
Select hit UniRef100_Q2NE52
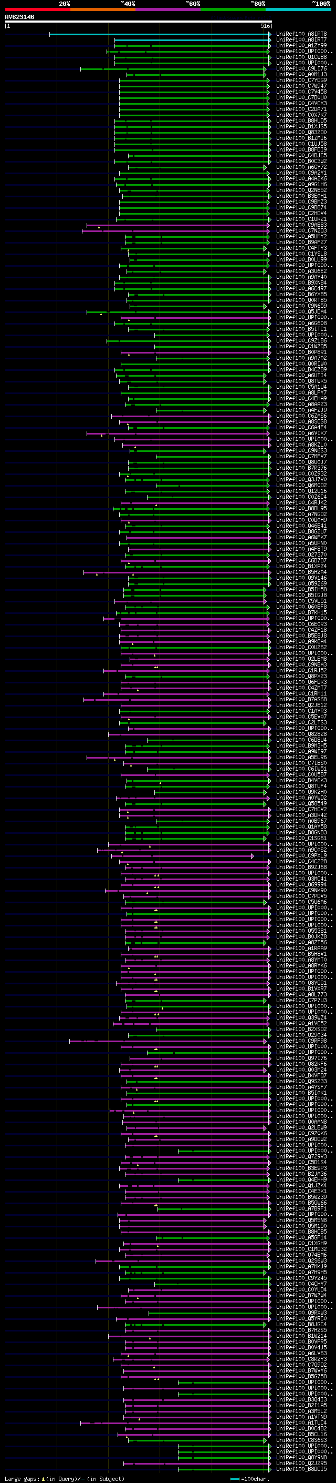pos(301,190)
